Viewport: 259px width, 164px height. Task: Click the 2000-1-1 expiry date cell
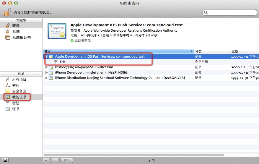[x=245, y=67]
